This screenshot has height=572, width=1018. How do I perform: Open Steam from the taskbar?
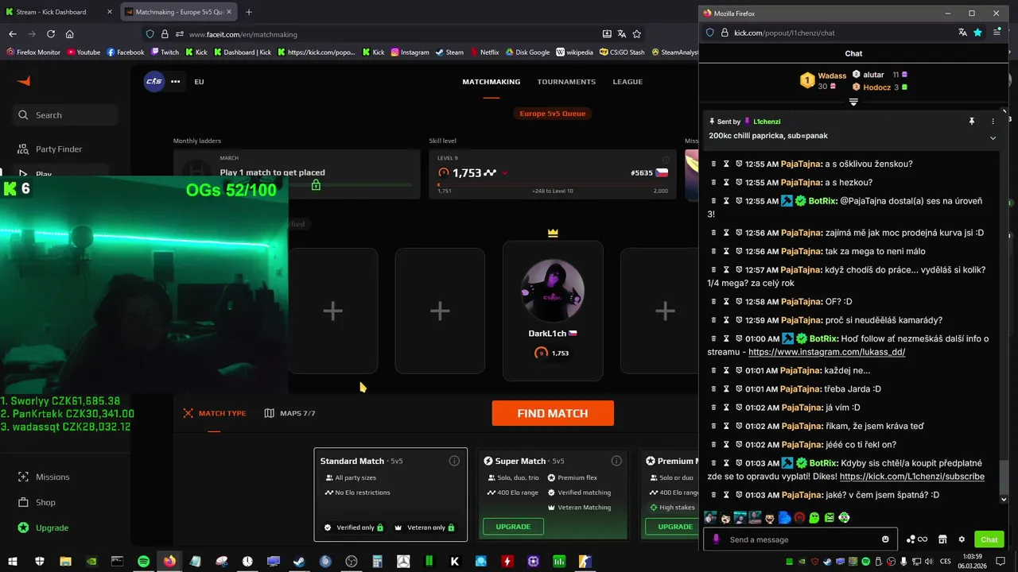[x=299, y=561]
